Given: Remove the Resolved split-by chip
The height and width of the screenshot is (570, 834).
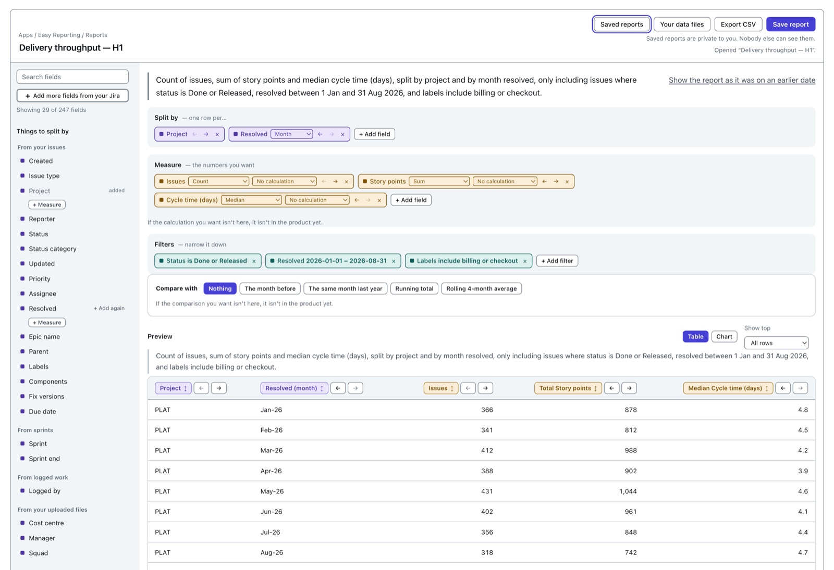Looking at the screenshot, I should (x=342, y=134).
